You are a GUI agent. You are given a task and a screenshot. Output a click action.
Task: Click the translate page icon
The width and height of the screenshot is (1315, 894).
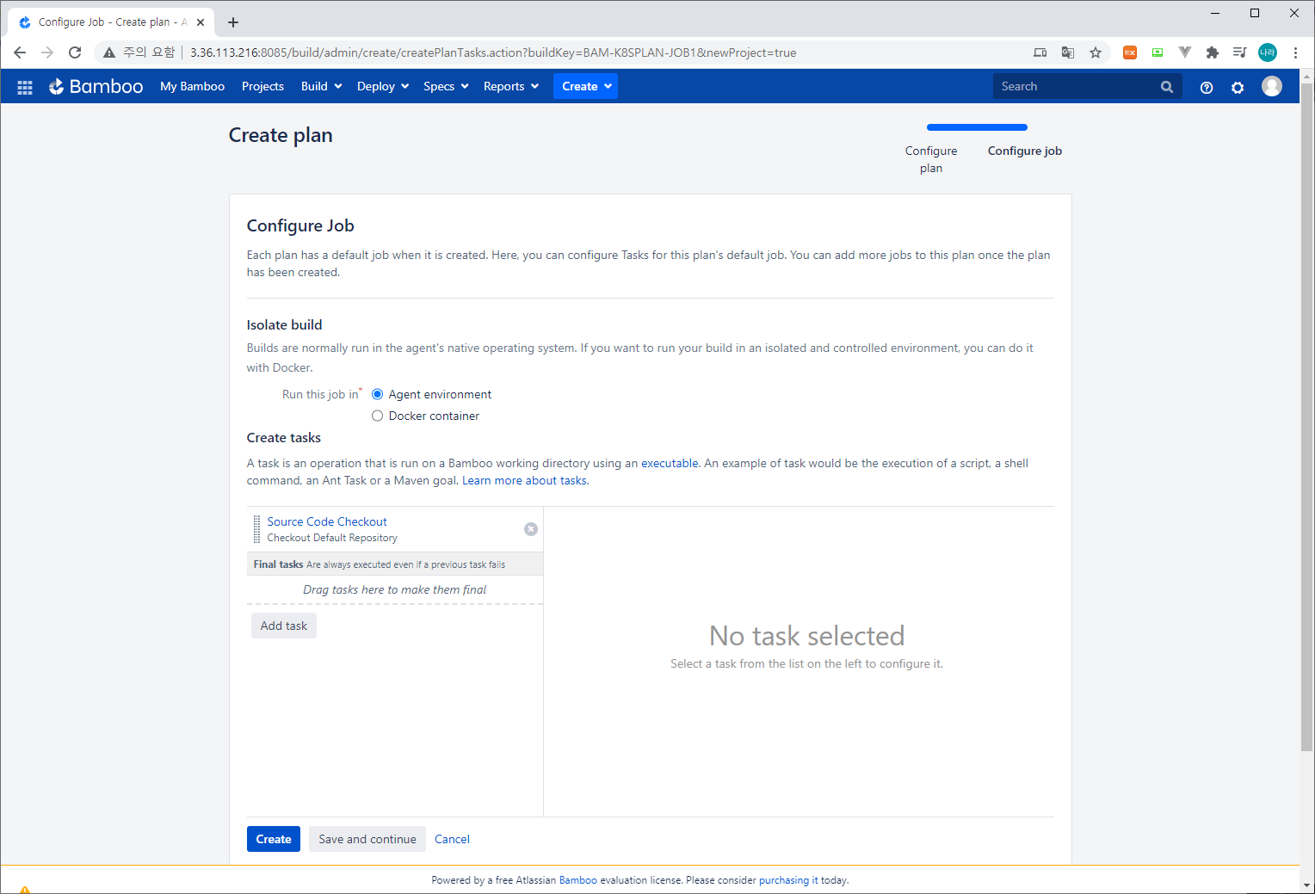point(1068,52)
